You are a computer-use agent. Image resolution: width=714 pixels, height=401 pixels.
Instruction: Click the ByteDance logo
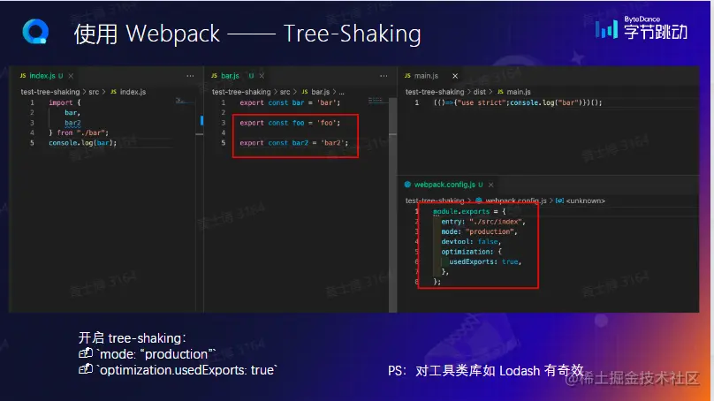pyautogui.click(x=642, y=27)
